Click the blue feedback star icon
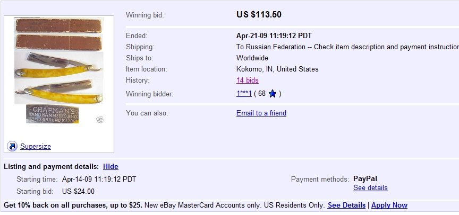The image size is (459, 215). pyautogui.click(x=273, y=94)
